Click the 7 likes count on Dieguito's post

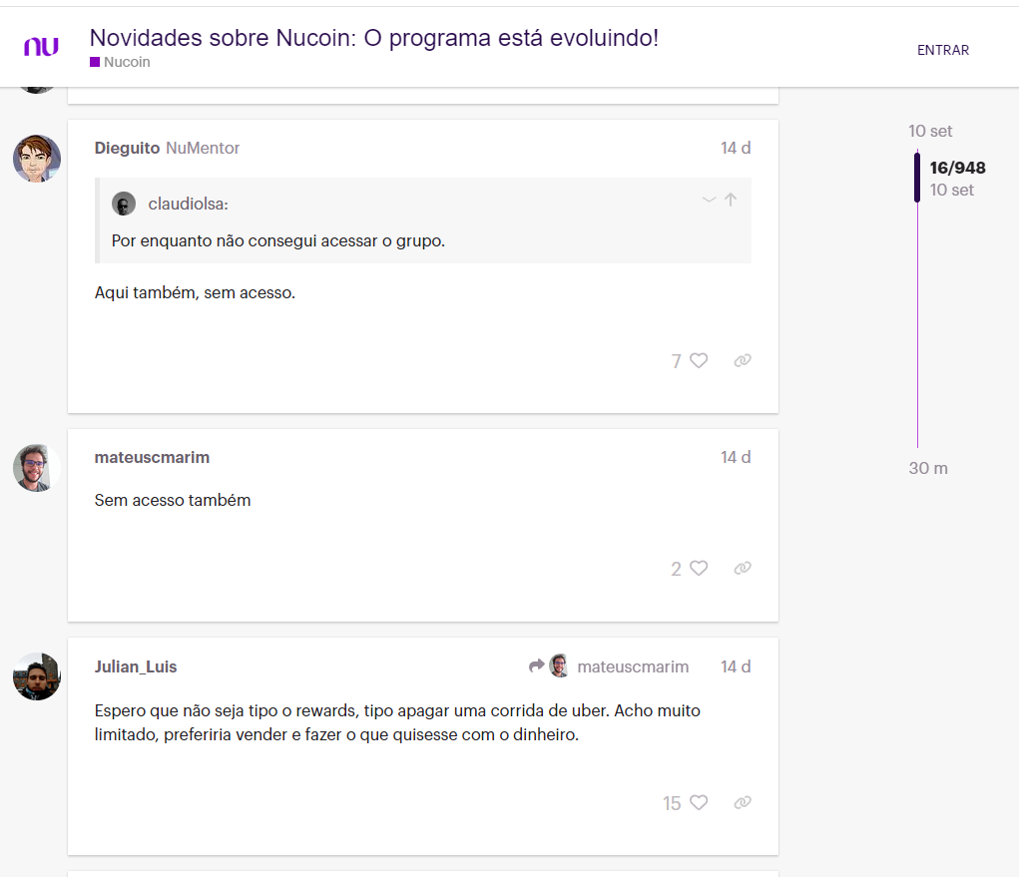pos(677,361)
